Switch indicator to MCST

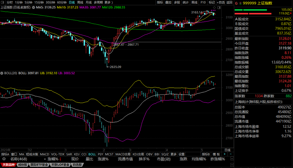[109, 154]
